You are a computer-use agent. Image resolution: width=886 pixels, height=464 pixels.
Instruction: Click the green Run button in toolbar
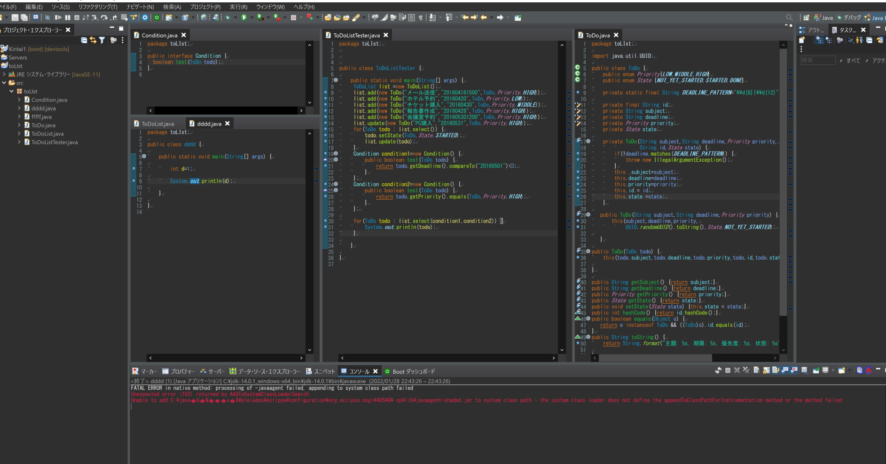(x=244, y=17)
